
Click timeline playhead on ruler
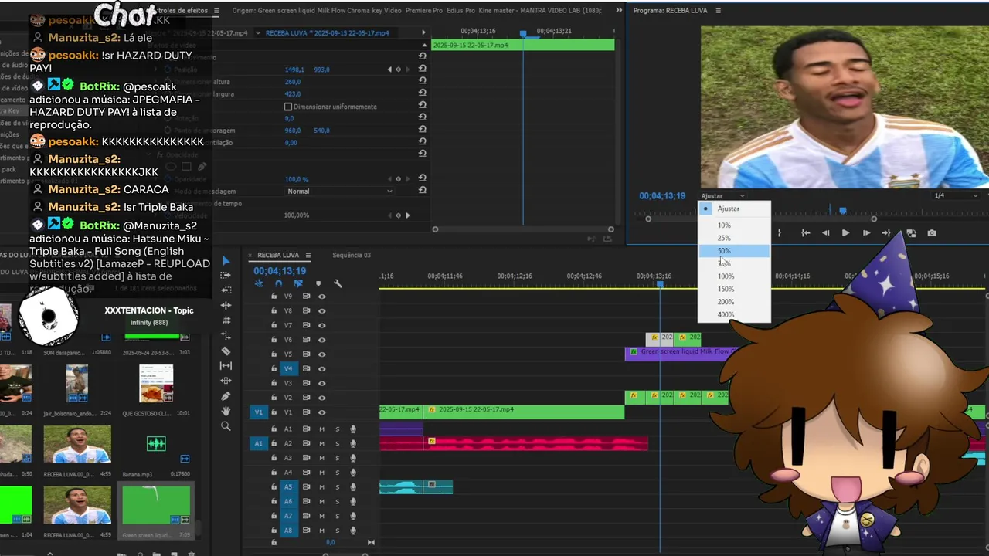[660, 284]
